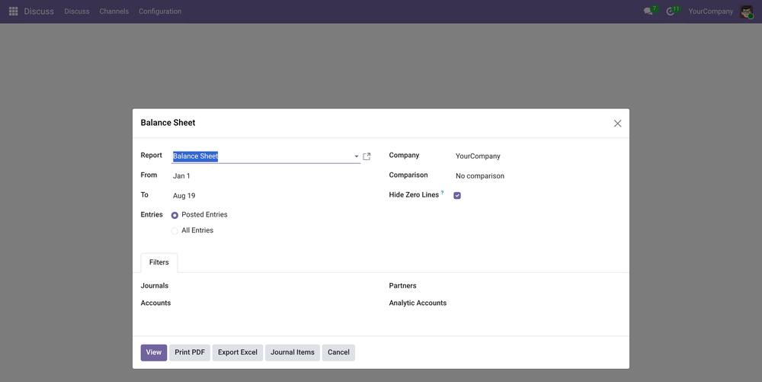Switch to the Filters tab
Viewport: 762px width, 382px height.
159,262
